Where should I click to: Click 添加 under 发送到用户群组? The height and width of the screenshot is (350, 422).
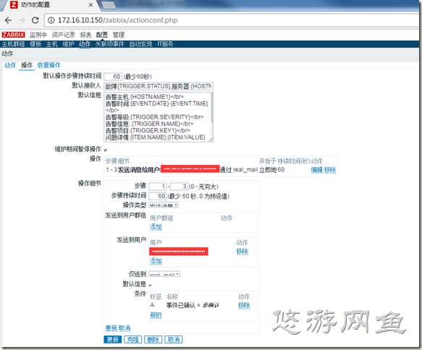156,227
